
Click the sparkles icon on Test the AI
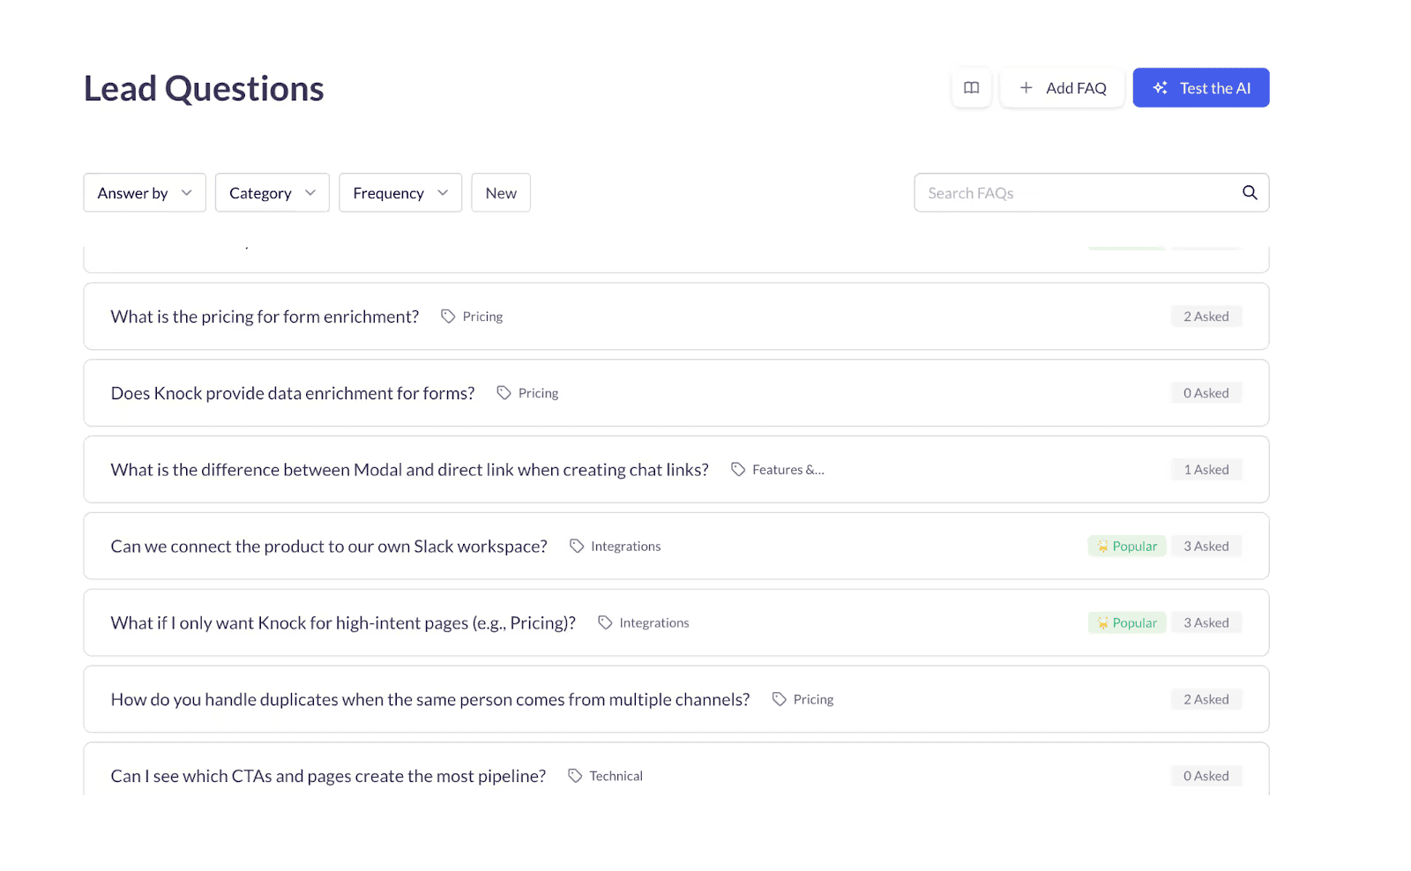(x=1159, y=87)
